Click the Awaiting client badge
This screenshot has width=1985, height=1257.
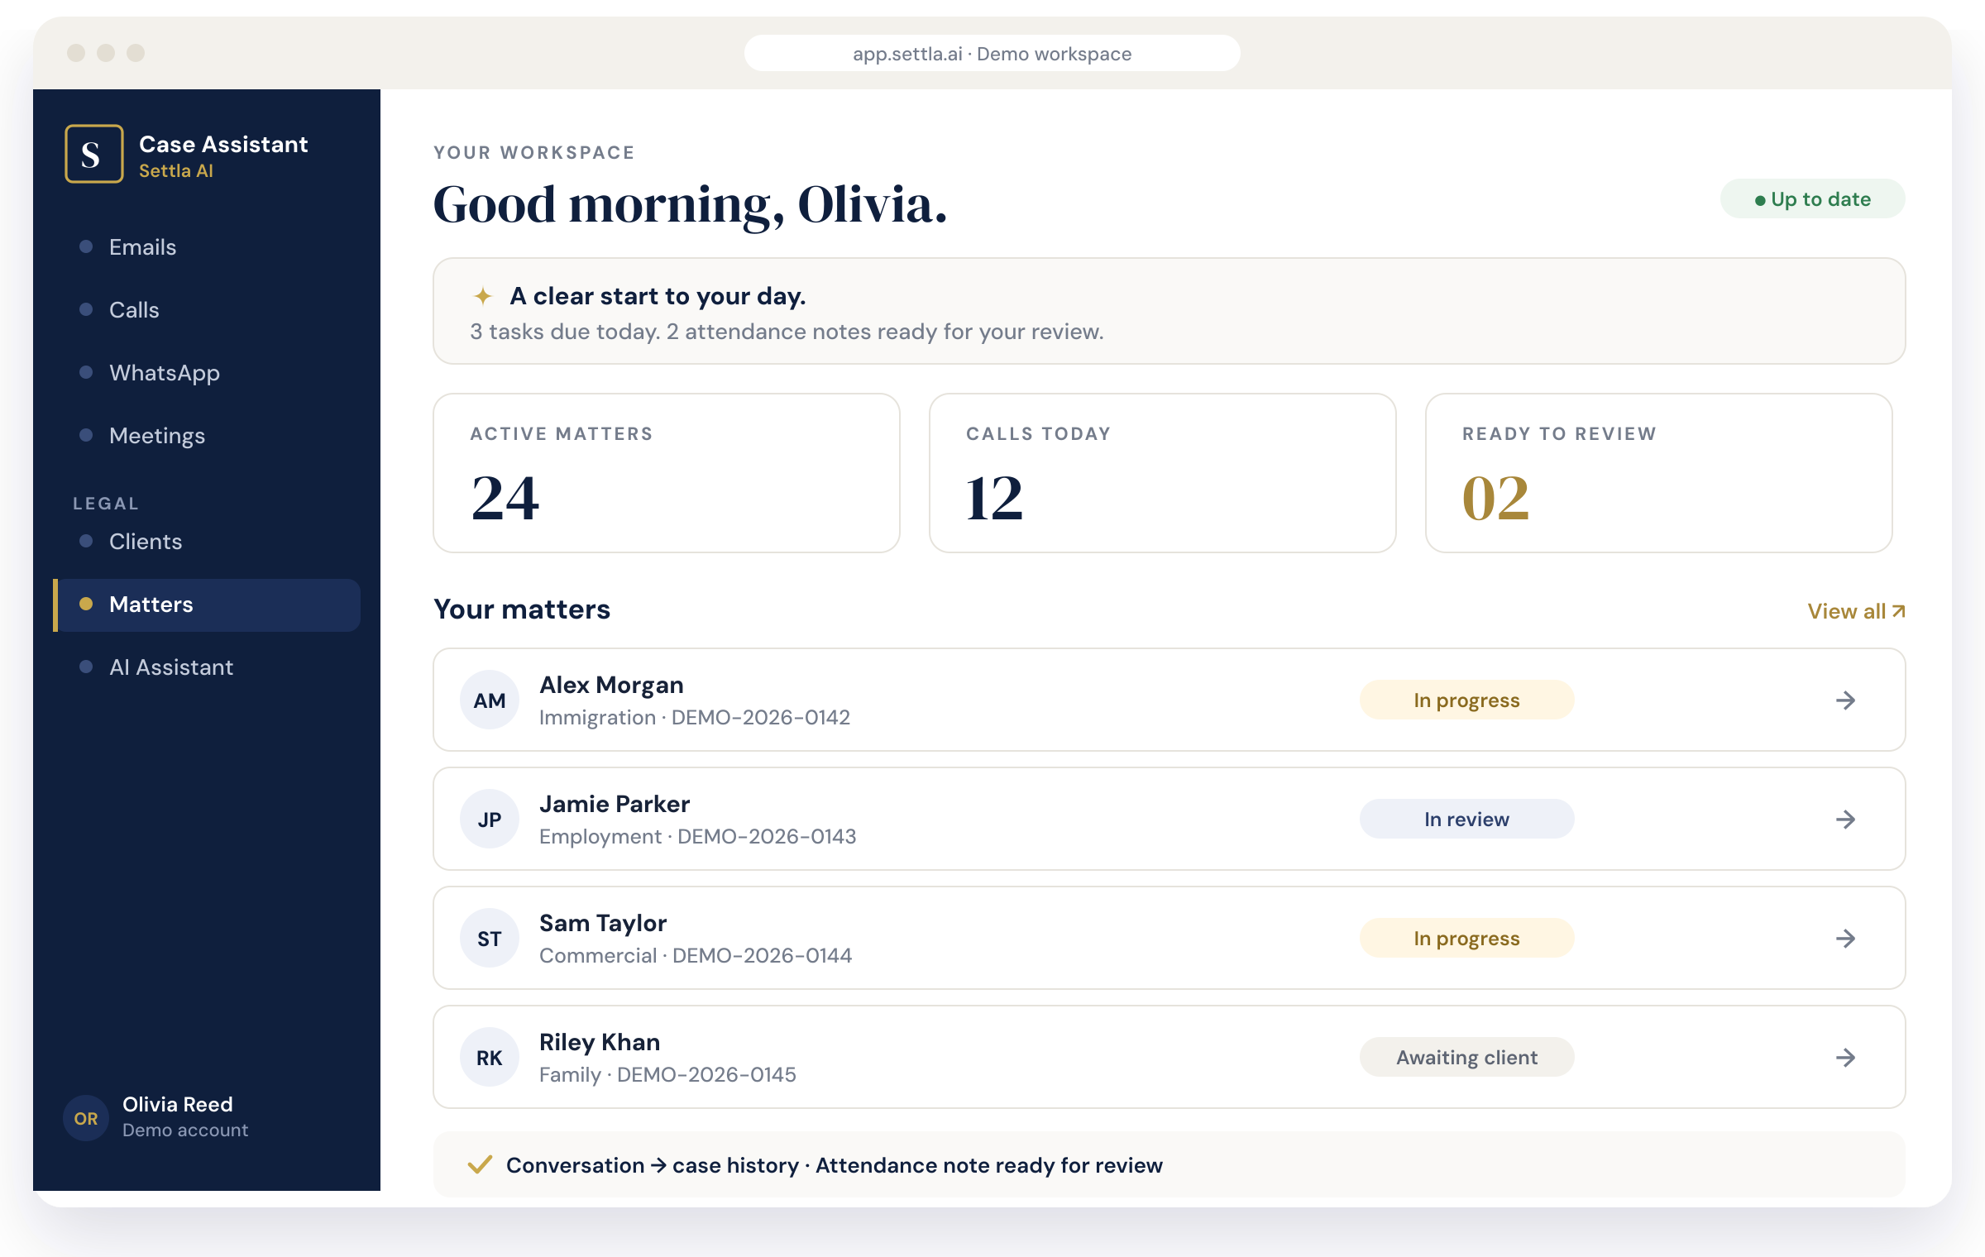[1466, 1058]
